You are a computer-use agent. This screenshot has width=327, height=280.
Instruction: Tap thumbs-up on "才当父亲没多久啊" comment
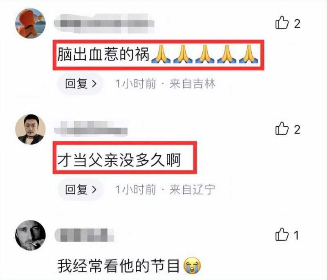(282, 128)
